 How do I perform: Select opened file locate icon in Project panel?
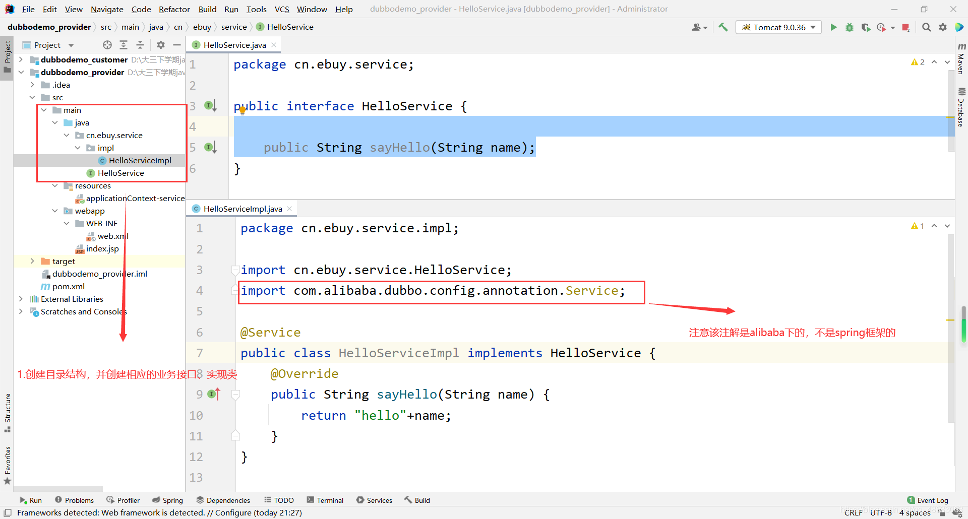click(x=107, y=45)
